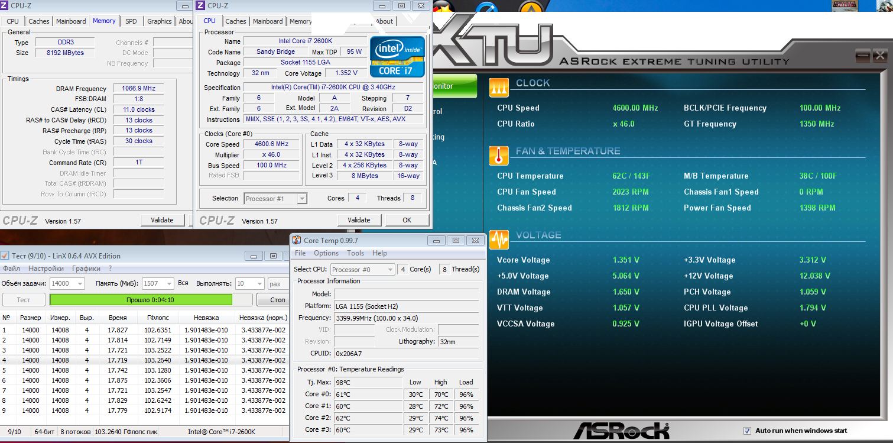Click the Размер column header in LinX
This screenshot has height=443, width=893.
[31, 318]
